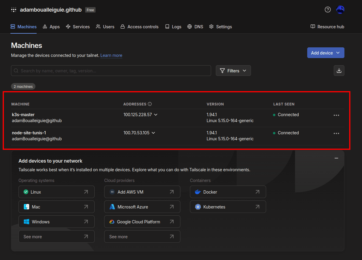This screenshot has height=260, width=362.
Task: Click the download export icon button
Action: (339, 71)
